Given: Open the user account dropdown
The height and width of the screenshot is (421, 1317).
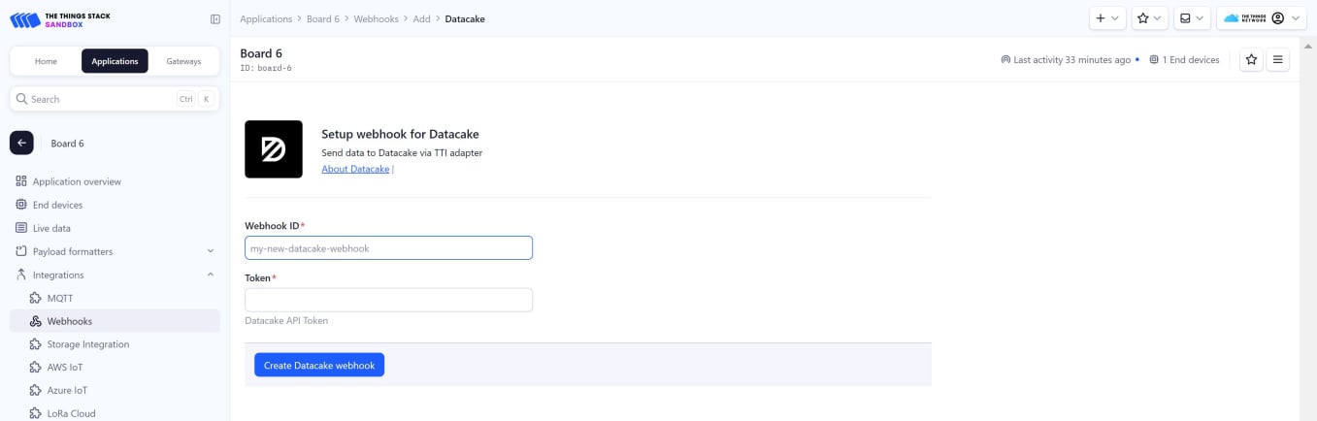Looking at the screenshot, I should pyautogui.click(x=1262, y=18).
